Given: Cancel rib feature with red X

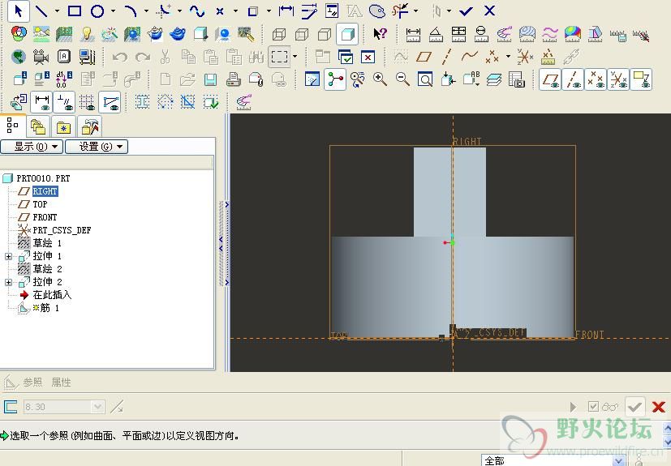Looking at the screenshot, I should click(658, 407).
